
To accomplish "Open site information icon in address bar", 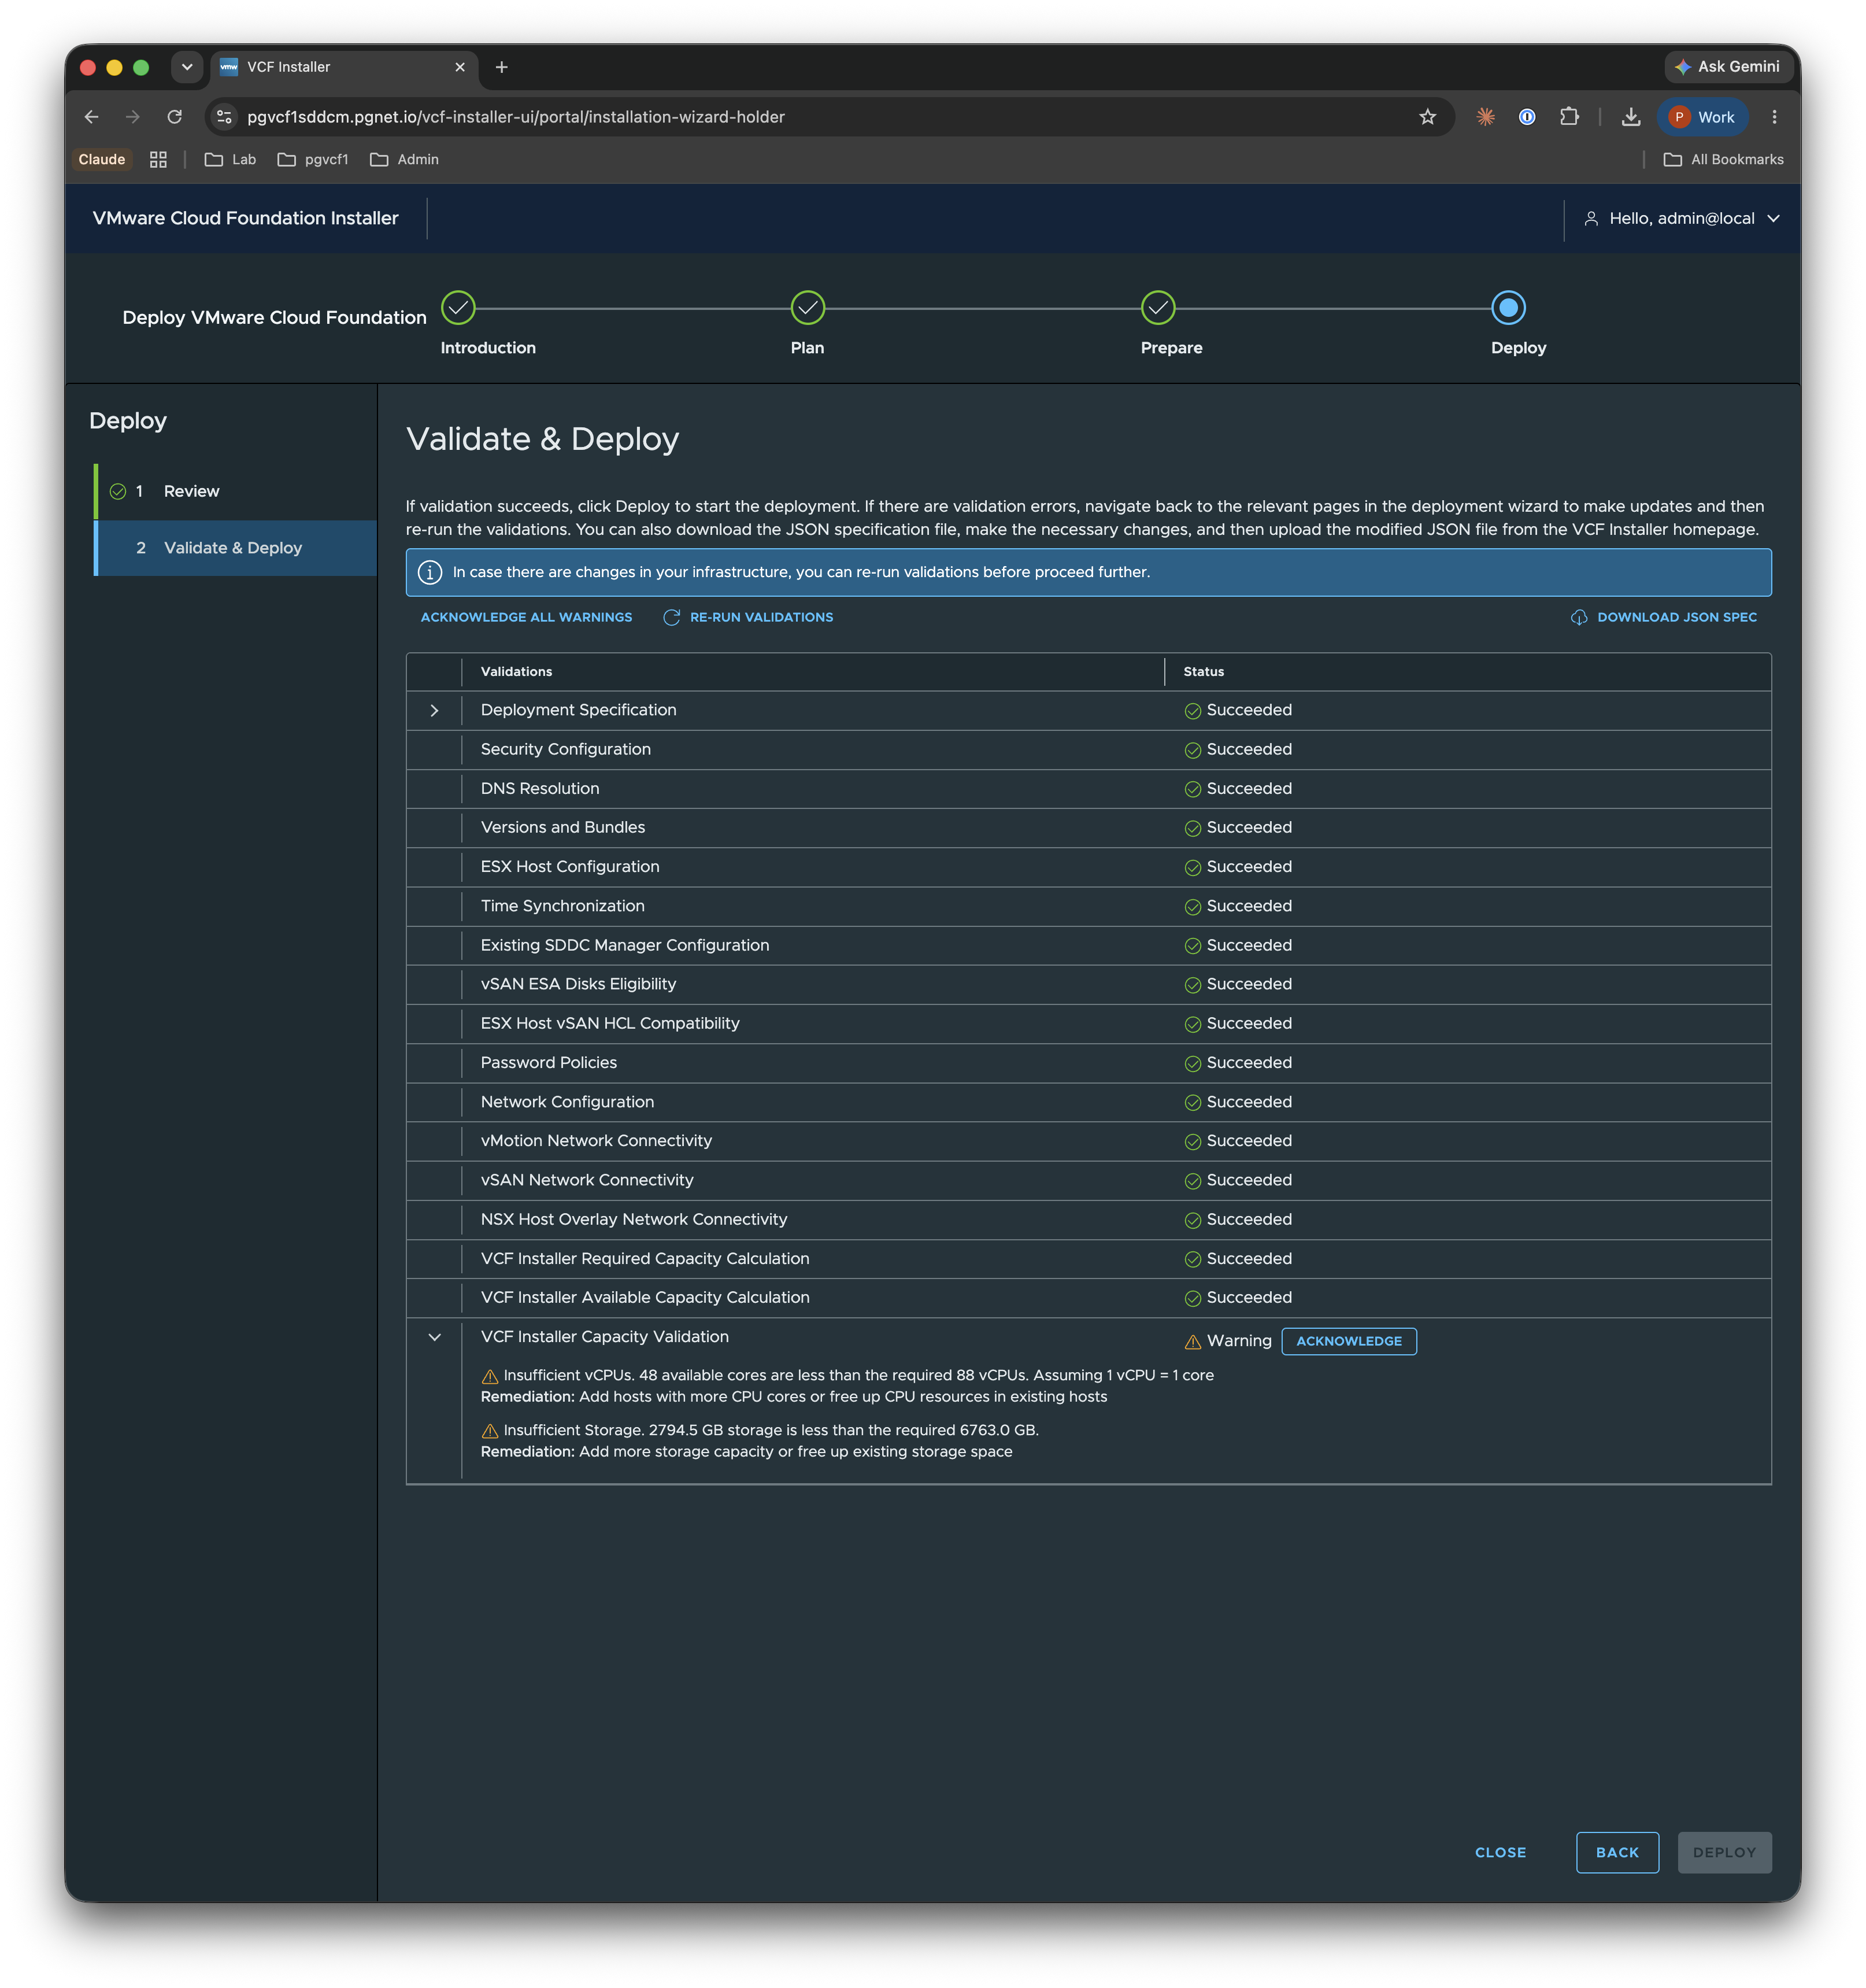I will point(225,117).
